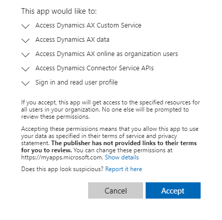Expand Access Dynamics AX data chevron
Image resolution: width=222 pixels, height=220 pixels.
tap(25, 40)
